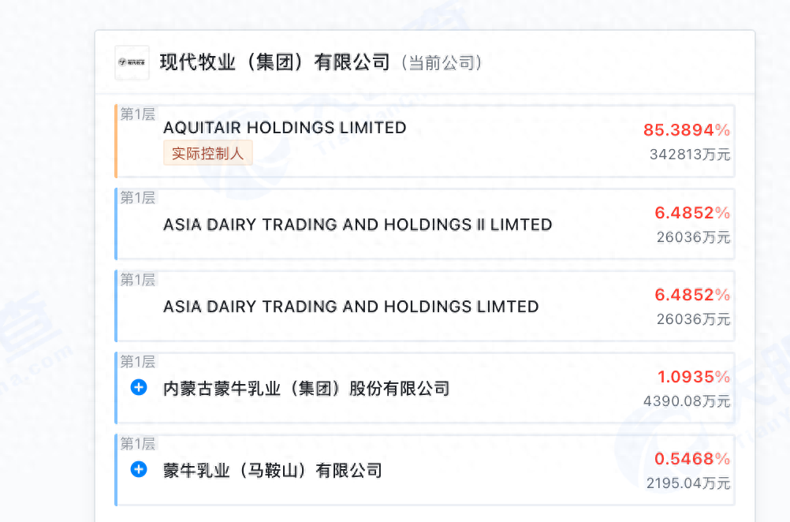
Task: Click the 现代牧业 company logo icon
Action: click(132, 62)
